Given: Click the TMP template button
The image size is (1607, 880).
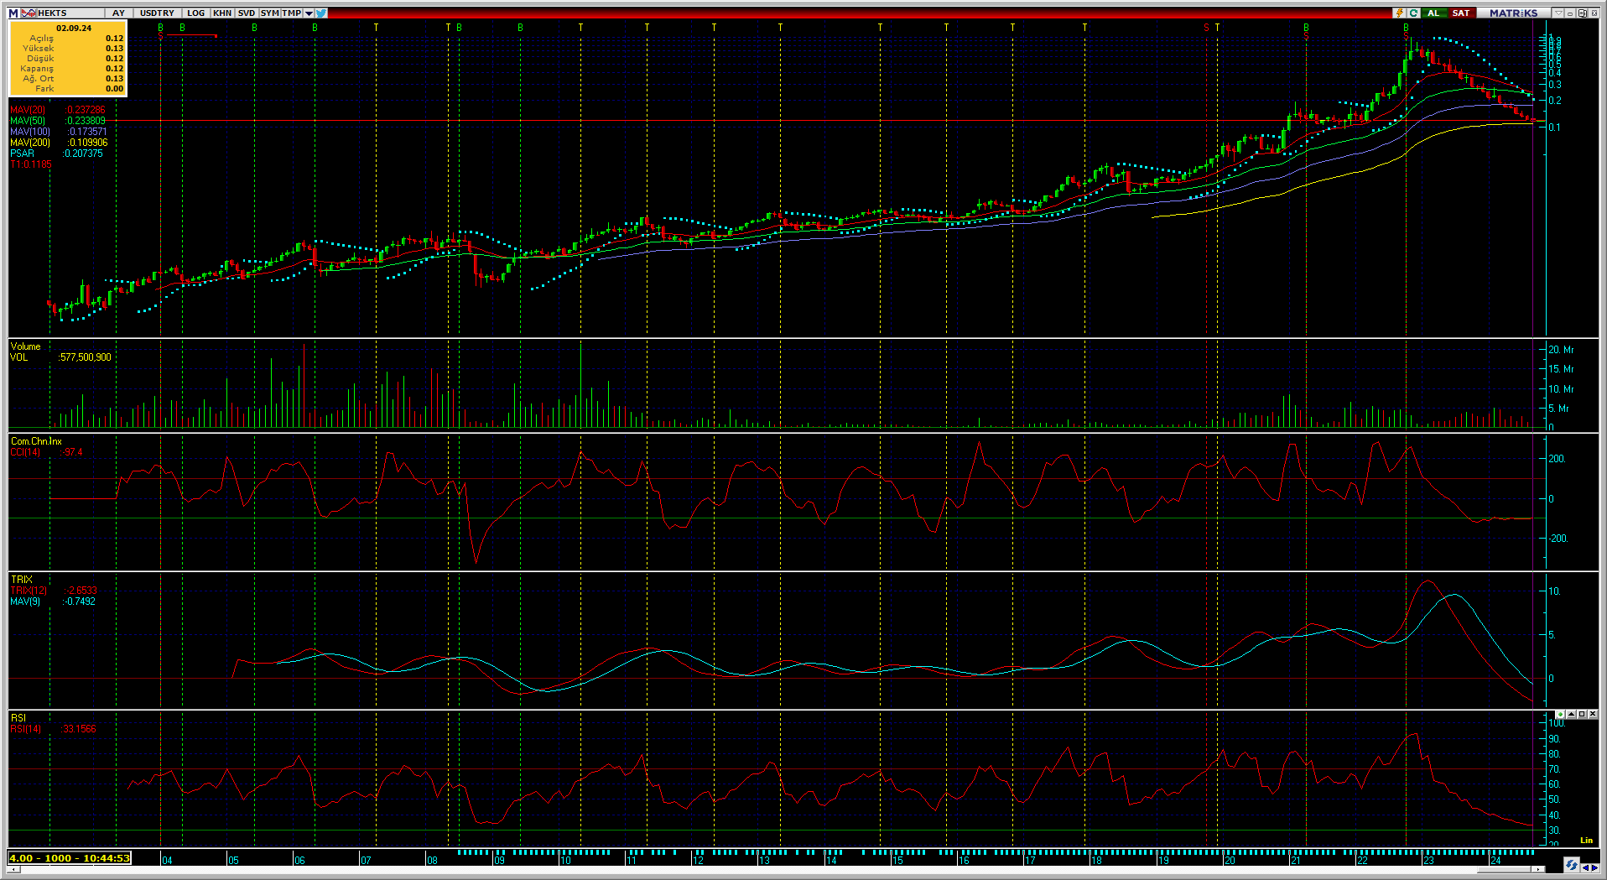Looking at the screenshot, I should [292, 13].
